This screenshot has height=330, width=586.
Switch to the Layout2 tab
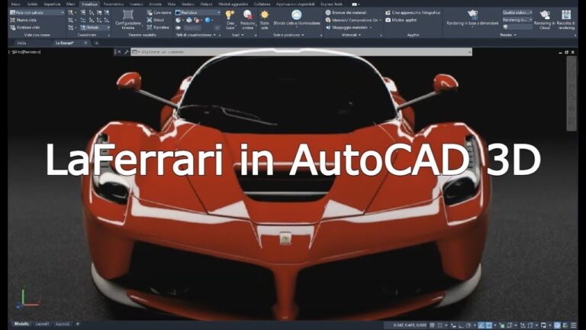point(63,324)
